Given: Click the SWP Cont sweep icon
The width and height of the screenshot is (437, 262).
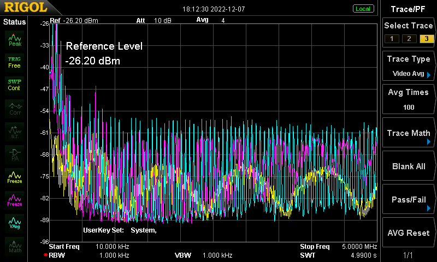Looking at the screenshot, I should [15, 85].
